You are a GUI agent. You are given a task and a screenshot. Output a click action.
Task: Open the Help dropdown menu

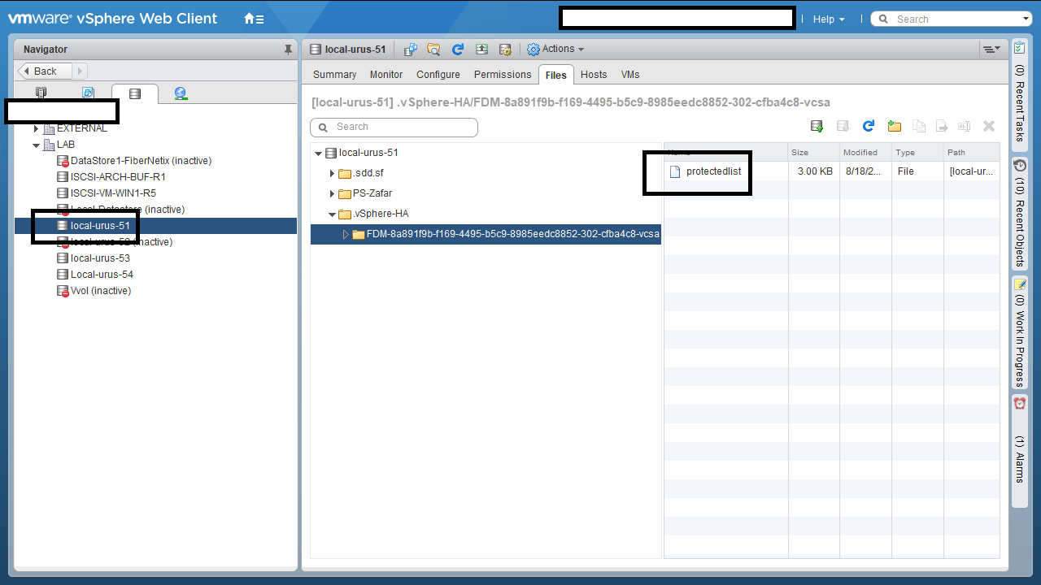click(x=829, y=19)
